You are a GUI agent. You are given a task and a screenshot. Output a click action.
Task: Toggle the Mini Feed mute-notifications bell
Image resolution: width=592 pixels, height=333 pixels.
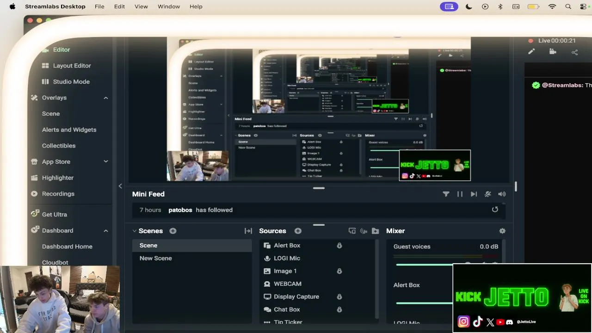click(487, 194)
